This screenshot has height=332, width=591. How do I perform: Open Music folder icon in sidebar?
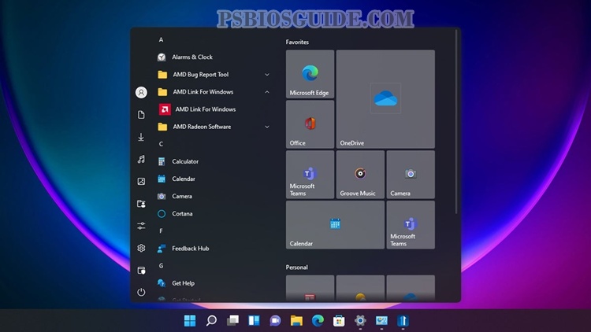141,159
